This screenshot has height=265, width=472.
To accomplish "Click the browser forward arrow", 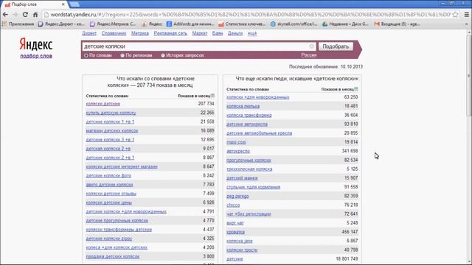I will (x=15, y=15).
